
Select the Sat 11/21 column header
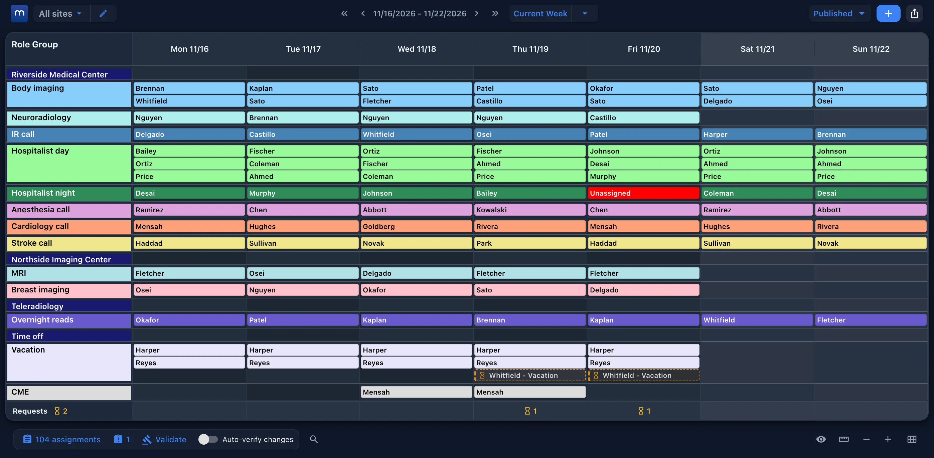click(x=757, y=49)
